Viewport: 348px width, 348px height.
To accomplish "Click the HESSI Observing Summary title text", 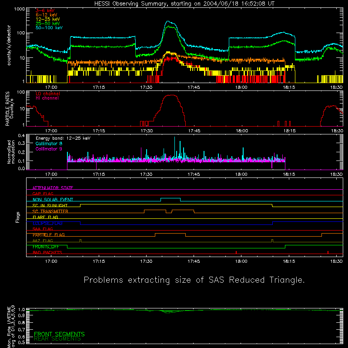I will [x=184, y=3].
